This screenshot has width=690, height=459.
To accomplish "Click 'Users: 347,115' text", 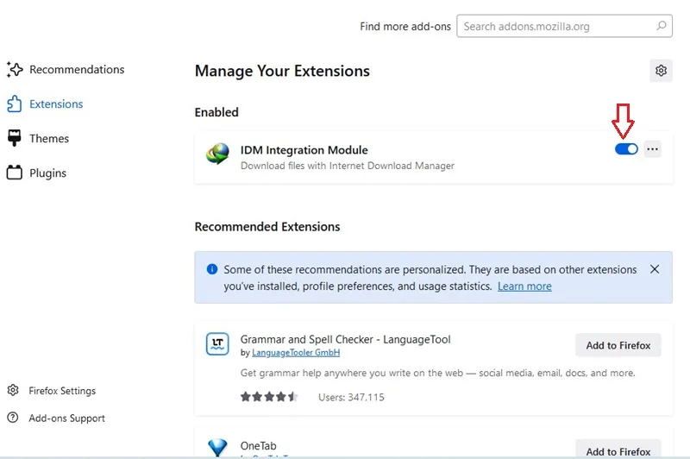I will 351,397.
